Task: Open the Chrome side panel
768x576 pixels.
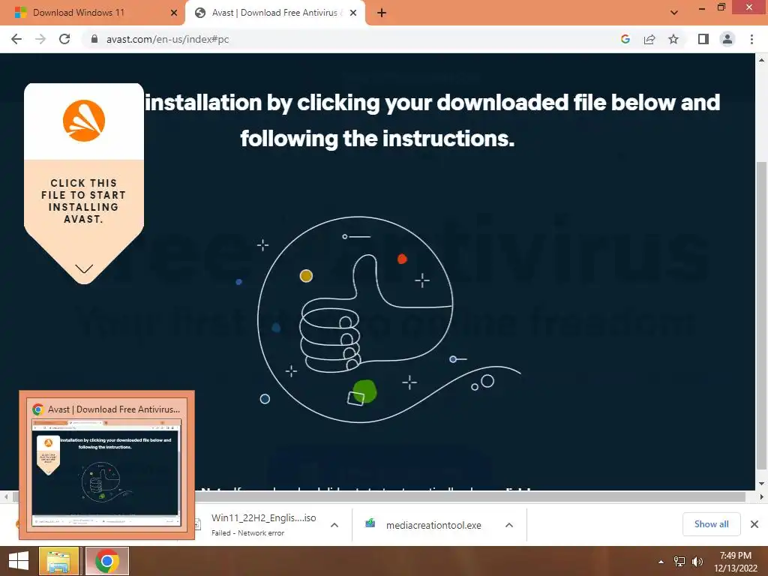Action: tap(703, 39)
